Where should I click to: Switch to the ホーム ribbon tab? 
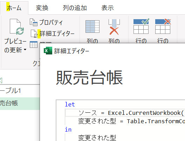[x=14, y=8]
